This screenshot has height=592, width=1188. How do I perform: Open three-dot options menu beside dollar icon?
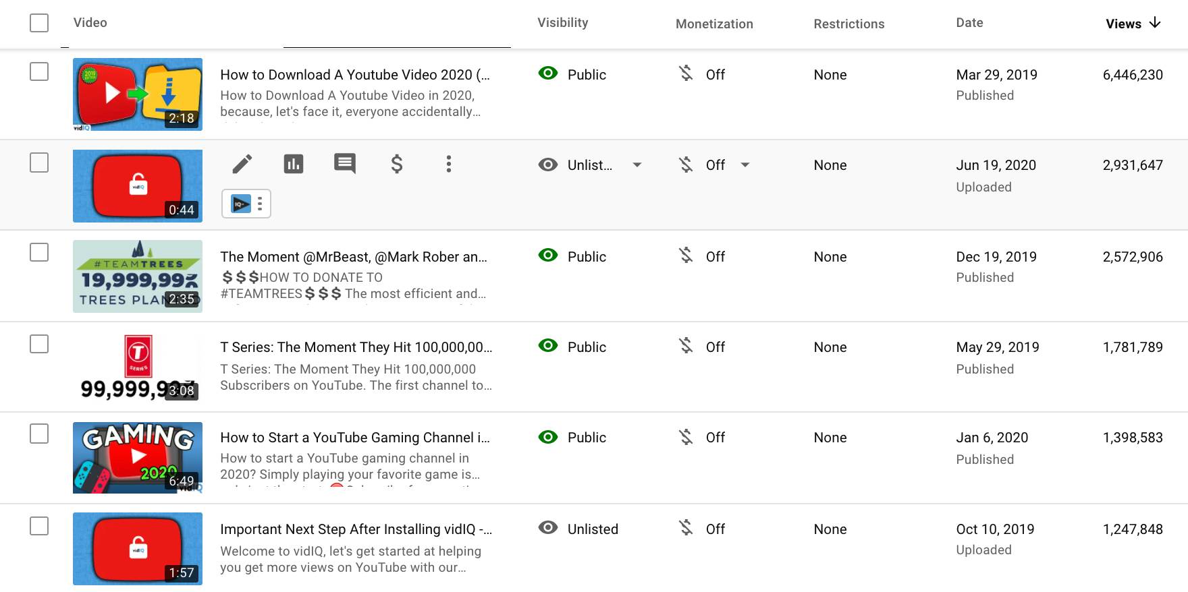pos(448,164)
